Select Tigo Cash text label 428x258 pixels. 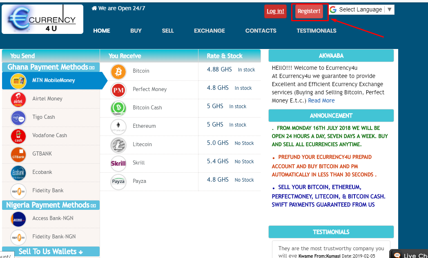tap(44, 117)
